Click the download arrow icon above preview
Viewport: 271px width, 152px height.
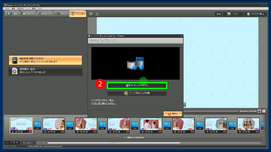click(x=97, y=14)
